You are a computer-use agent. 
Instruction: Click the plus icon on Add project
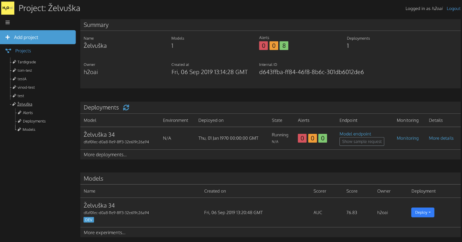click(8, 37)
